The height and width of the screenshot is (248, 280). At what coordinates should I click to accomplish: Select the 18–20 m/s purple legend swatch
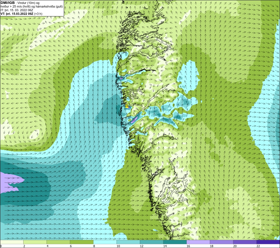(221, 242)
